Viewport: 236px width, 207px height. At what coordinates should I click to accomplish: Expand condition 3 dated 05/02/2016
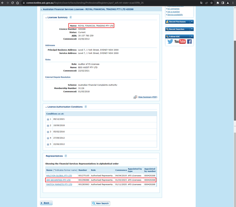click(48, 132)
